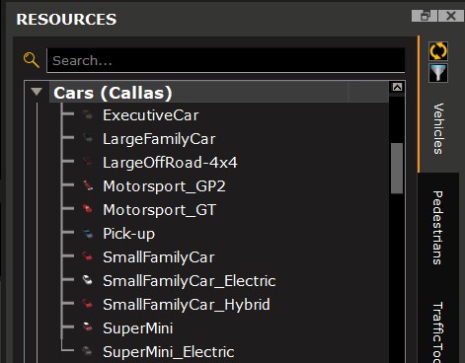Screen dimensions: 465x363
Task: Select Motorsport_GP2 text entry
Action: coord(164,186)
